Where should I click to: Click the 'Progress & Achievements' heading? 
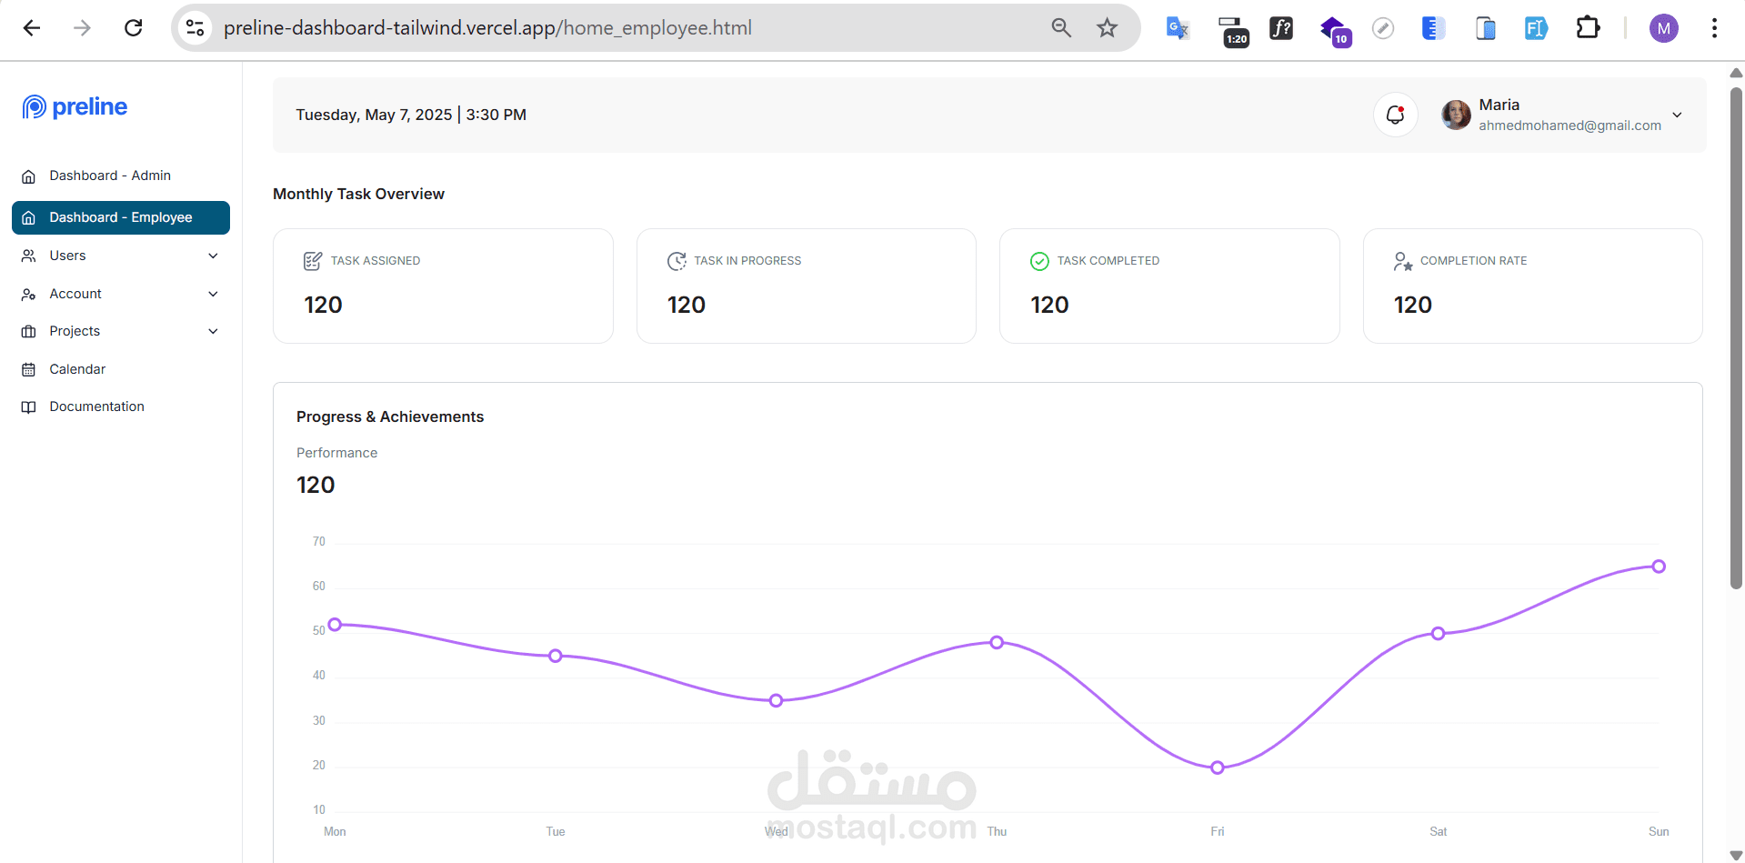click(x=390, y=416)
